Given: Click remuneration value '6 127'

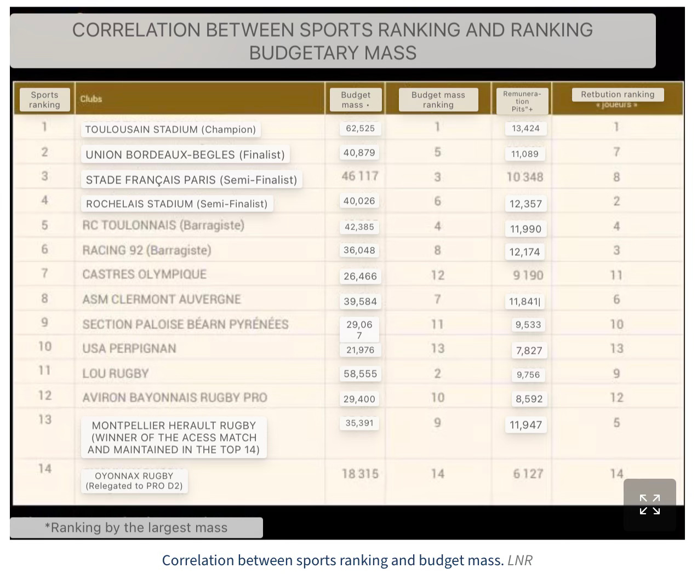Looking at the screenshot, I should [x=528, y=474].
